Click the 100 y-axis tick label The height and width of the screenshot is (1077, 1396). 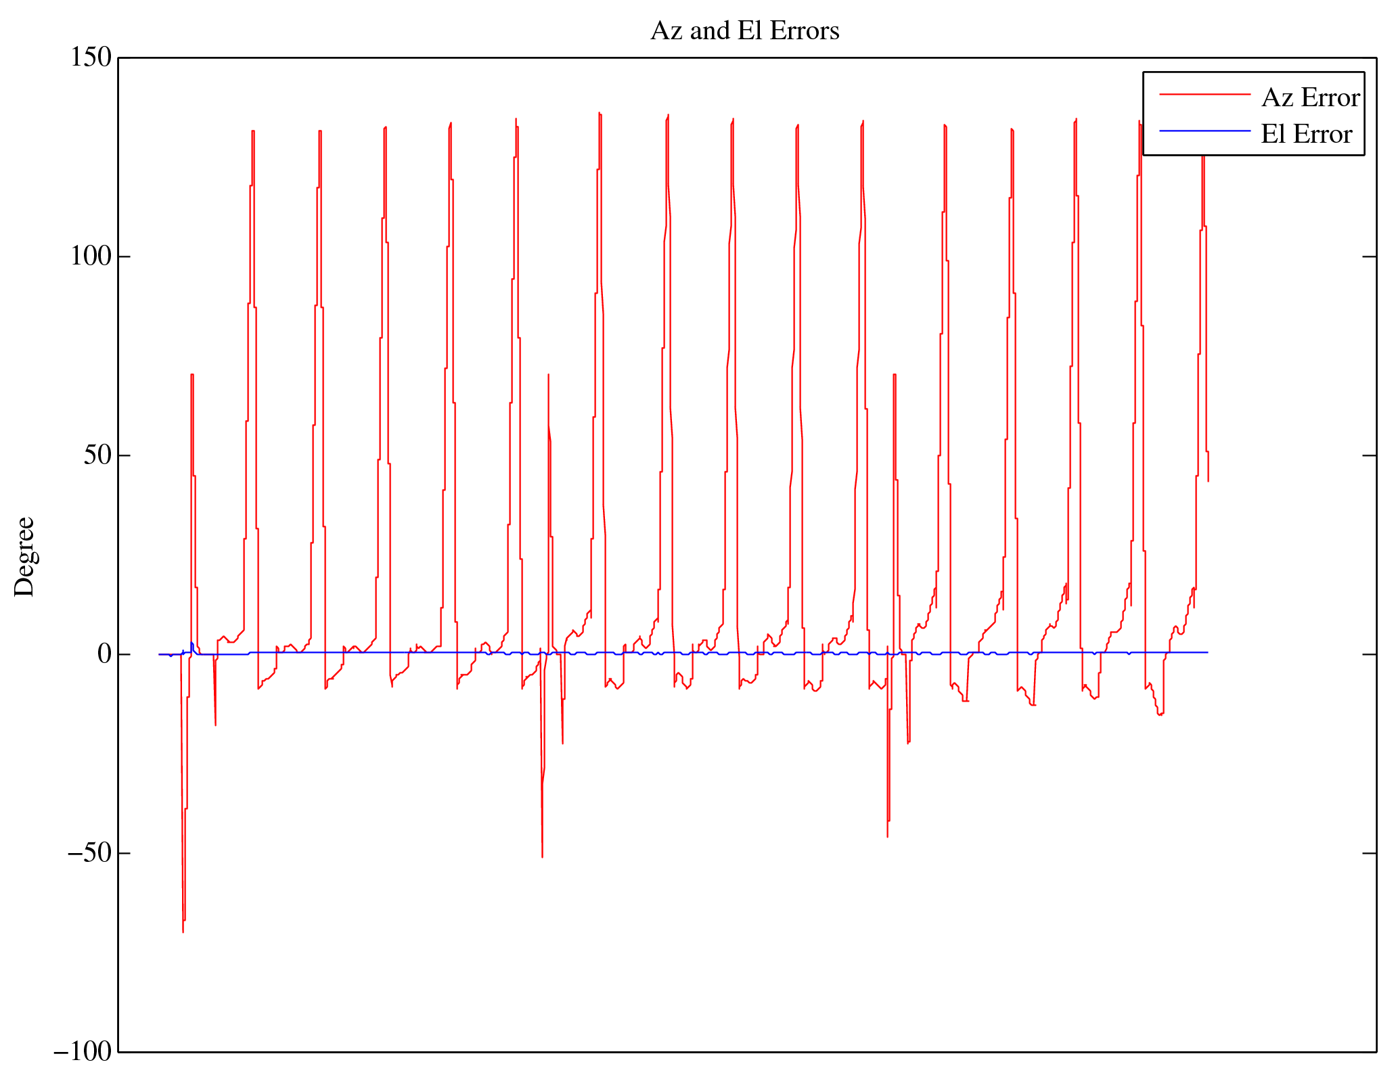[91, 256]
